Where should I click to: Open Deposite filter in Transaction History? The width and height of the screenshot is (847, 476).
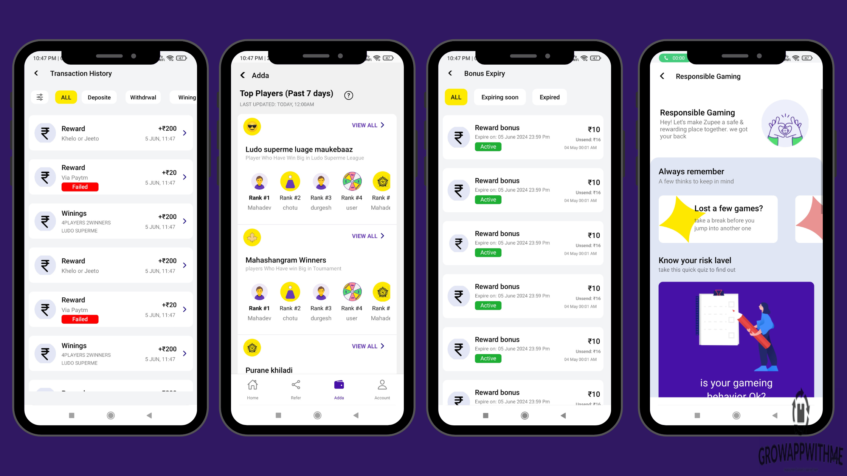click(99, 97)
